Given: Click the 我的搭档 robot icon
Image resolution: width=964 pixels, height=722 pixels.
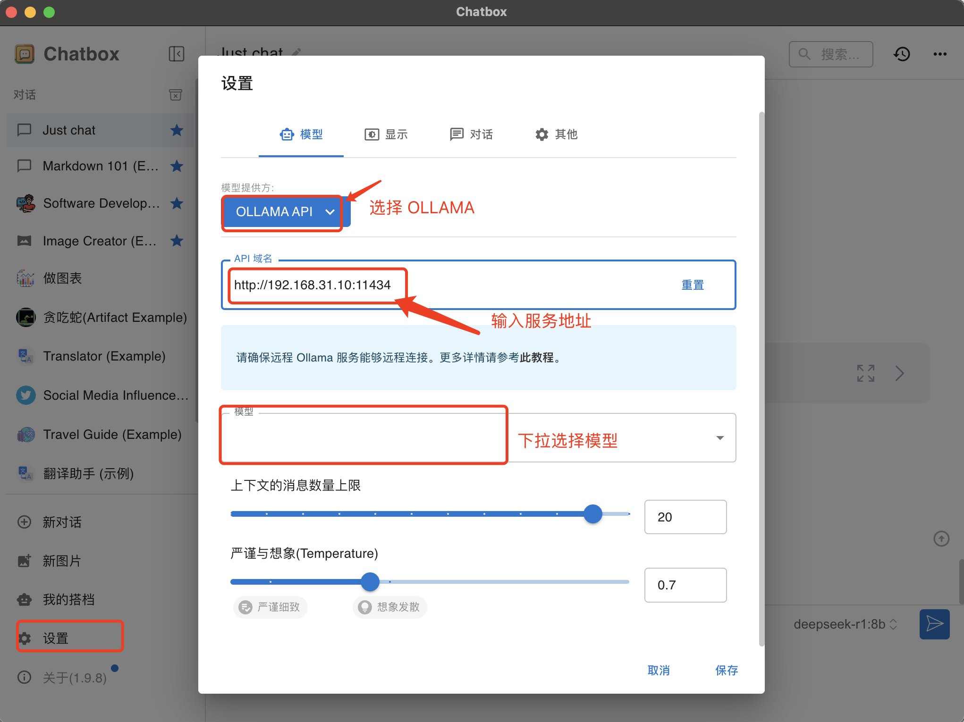Looking at the screenshot, I should pyautogui.click(x=24, y=599).
